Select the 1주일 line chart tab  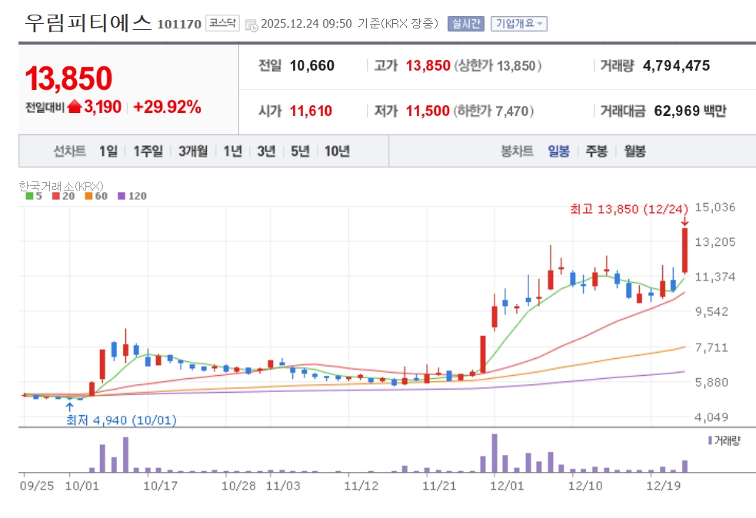pyautogui.click(x=148, y=151)
